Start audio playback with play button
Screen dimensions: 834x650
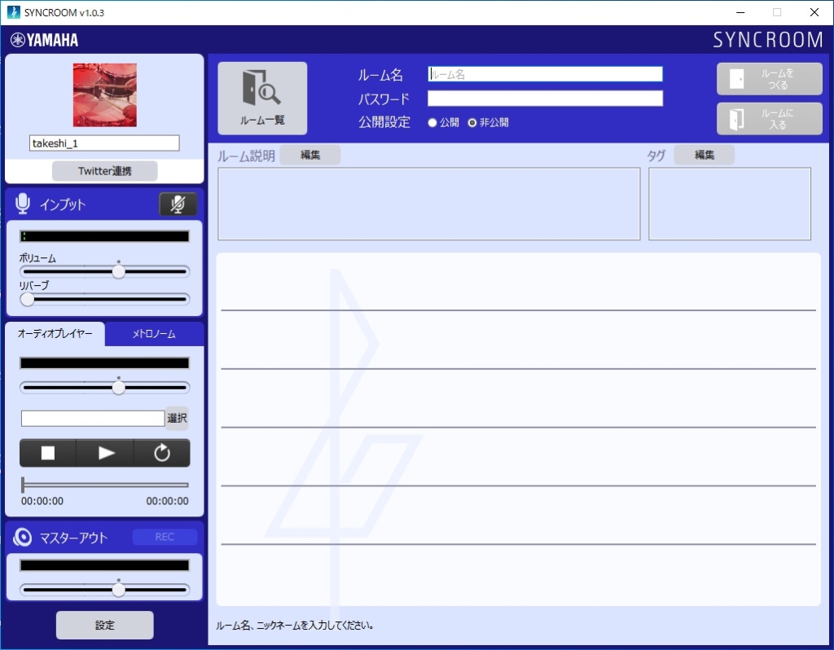coord(105,453)
